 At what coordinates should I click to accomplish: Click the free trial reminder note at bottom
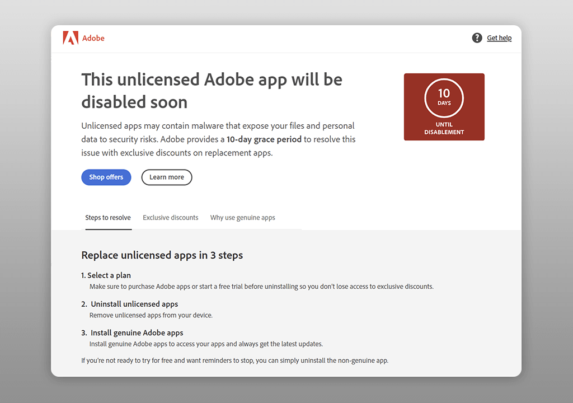(234, 360)
